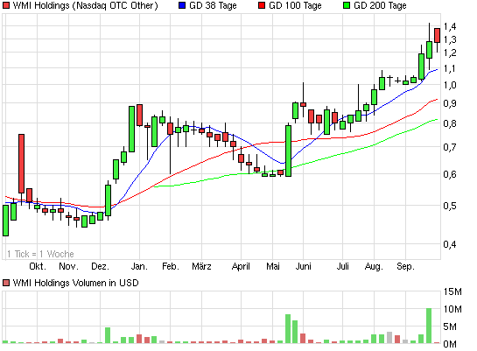The height and width of the screenshot is (351, 477).
Task: Select the 'GD 100 Tage' legend label
Action: click(x=295, y=5)
